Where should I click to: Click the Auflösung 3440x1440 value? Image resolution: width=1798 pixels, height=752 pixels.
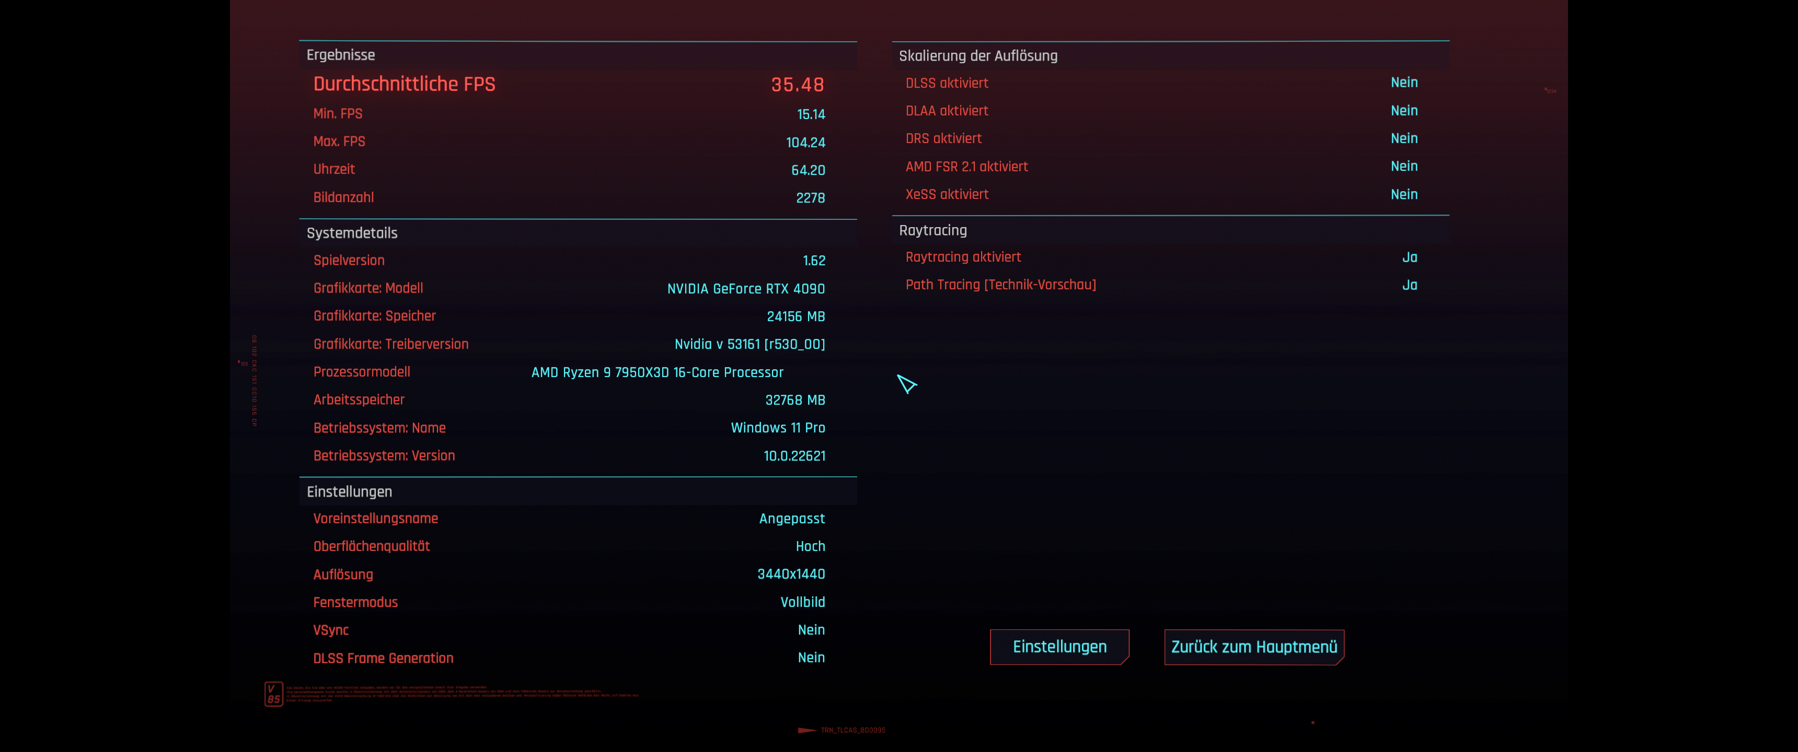(x=791, y=574)
